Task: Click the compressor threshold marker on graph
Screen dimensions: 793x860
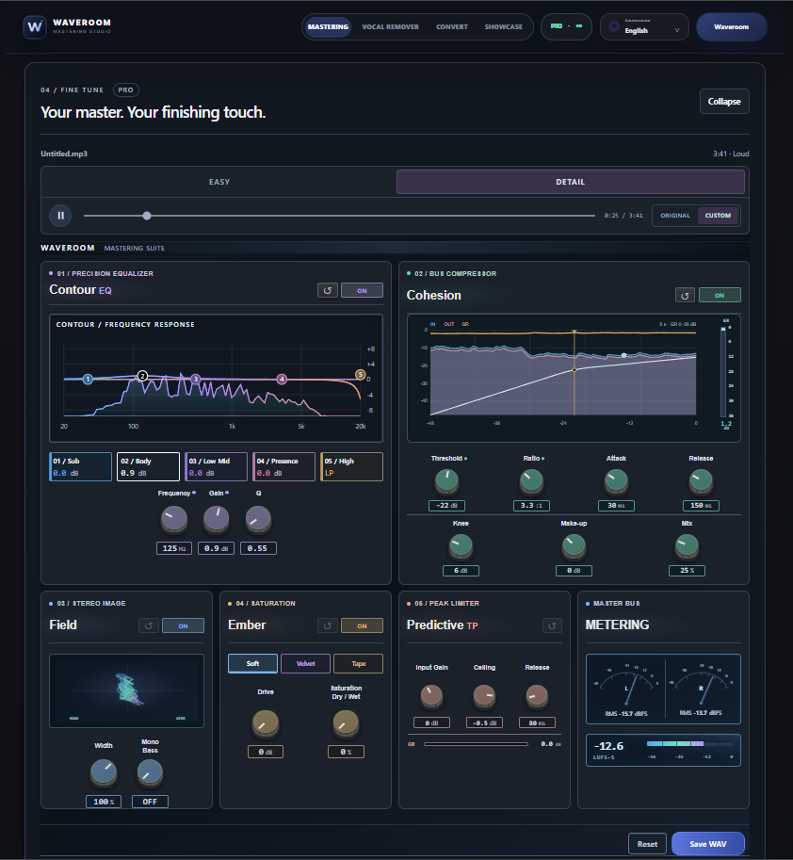Action: click(575, 370)
